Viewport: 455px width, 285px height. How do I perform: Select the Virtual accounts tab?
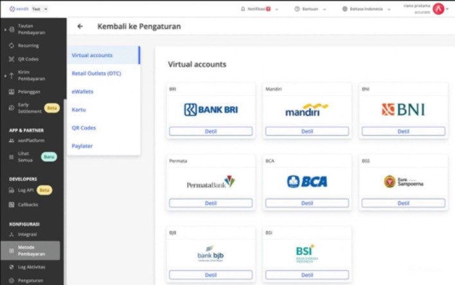(103, 55)
